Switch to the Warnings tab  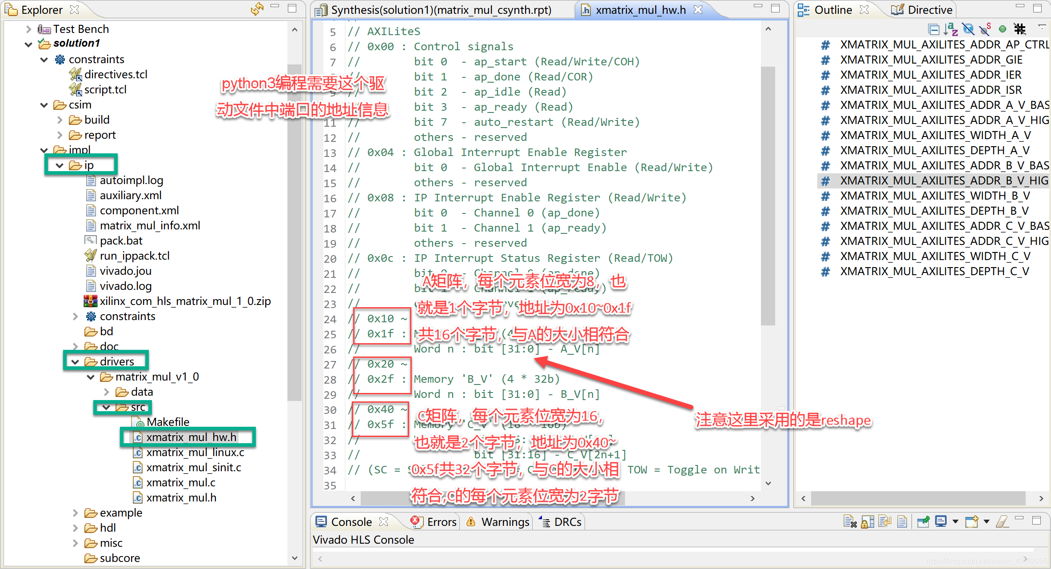[498, 522]
